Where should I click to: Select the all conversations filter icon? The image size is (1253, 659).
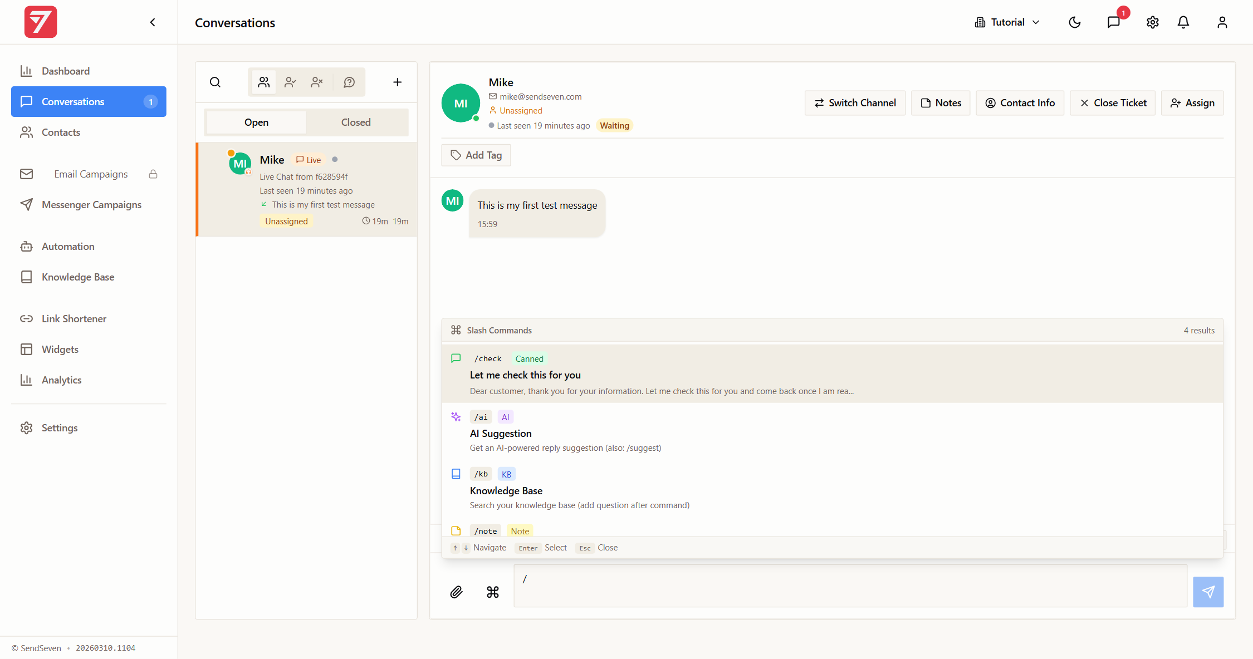264,82
